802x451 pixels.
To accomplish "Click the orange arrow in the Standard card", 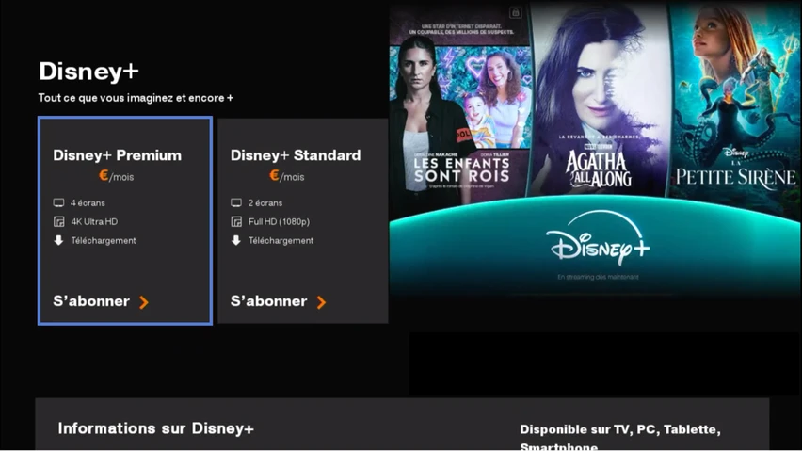I will pyautogui.click(x=322, y=302).
